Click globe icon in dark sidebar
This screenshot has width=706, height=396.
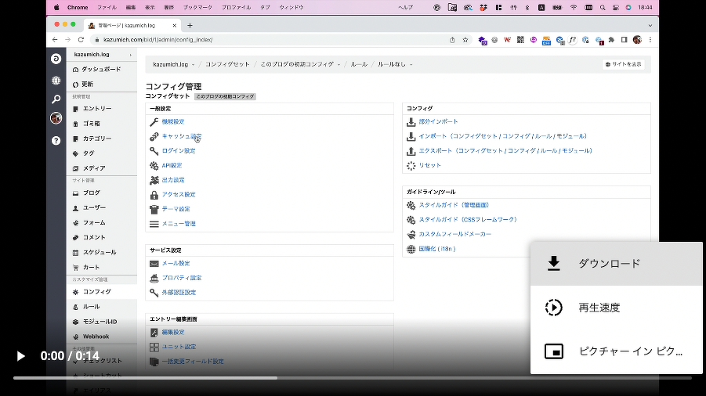point(56,81)
